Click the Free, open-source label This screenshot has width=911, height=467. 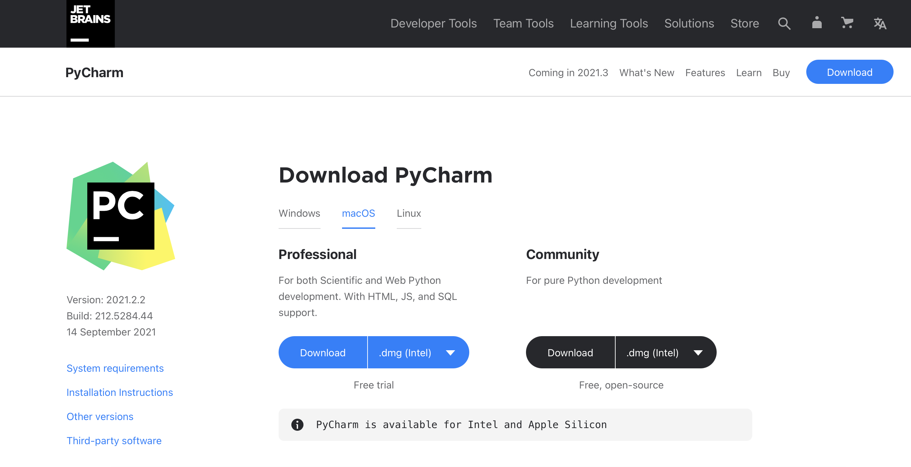tap(621, 385)
